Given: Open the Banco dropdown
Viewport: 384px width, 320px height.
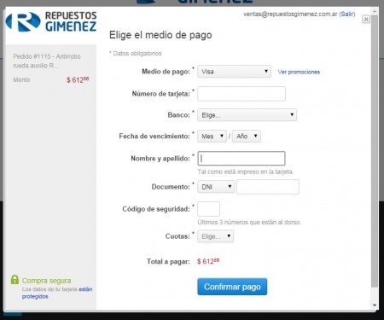Looking at the screenshot, I should [247, 115].
